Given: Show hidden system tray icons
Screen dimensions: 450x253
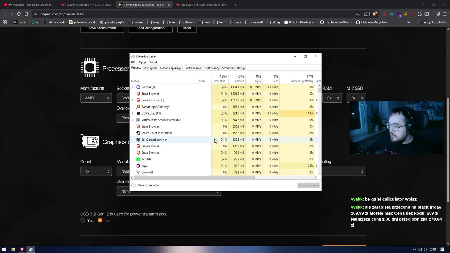Looking at the screenshot, I should click(x=414, y=249).
